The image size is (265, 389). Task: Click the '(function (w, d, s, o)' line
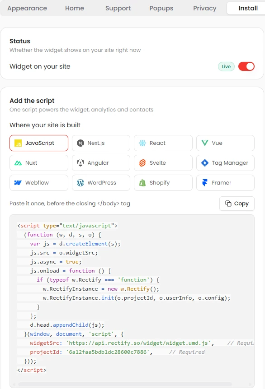pyautogui.click(x=62, y=235)
